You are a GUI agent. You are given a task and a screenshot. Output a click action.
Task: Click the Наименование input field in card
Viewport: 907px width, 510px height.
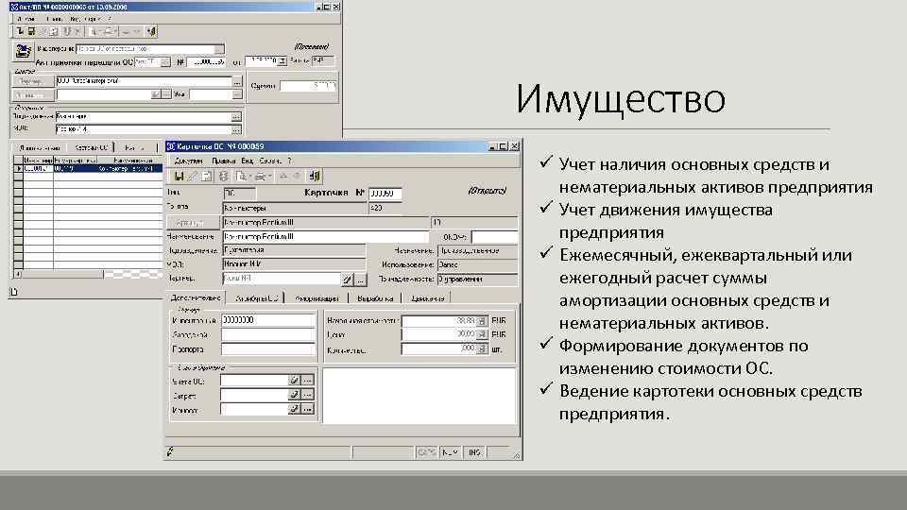pos(326,236)
